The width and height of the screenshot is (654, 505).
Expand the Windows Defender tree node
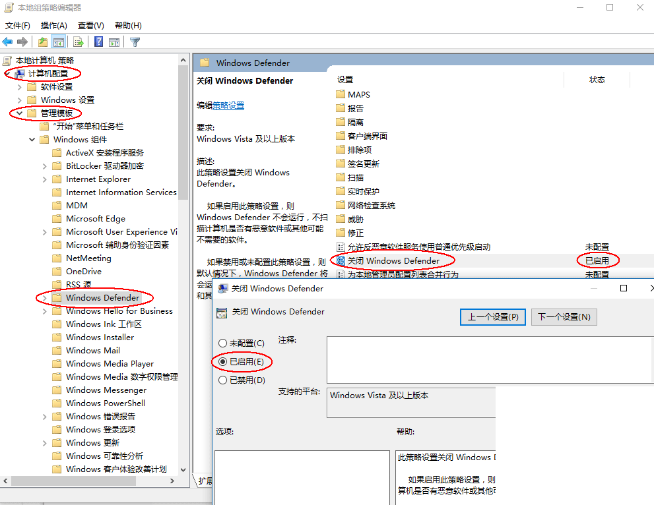44,297
